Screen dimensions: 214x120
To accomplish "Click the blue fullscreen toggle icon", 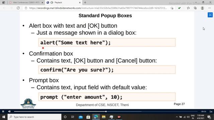I will click(x=210, y=15).
